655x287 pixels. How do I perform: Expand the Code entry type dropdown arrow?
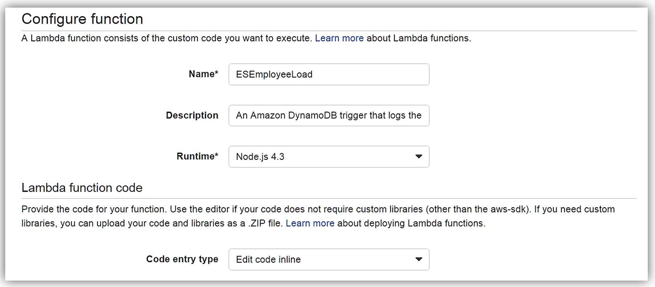pos(418,259)
